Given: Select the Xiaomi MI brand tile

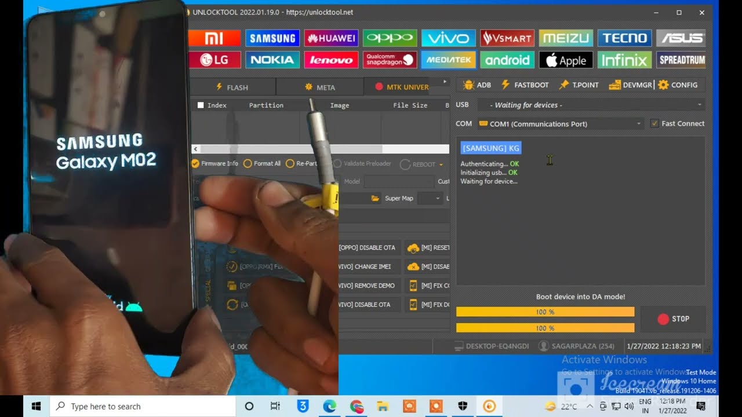Looking at the screenshot, I should [214, 38].
